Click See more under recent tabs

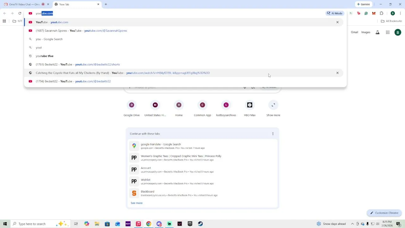pyautogui.click(x=136, y=203)
